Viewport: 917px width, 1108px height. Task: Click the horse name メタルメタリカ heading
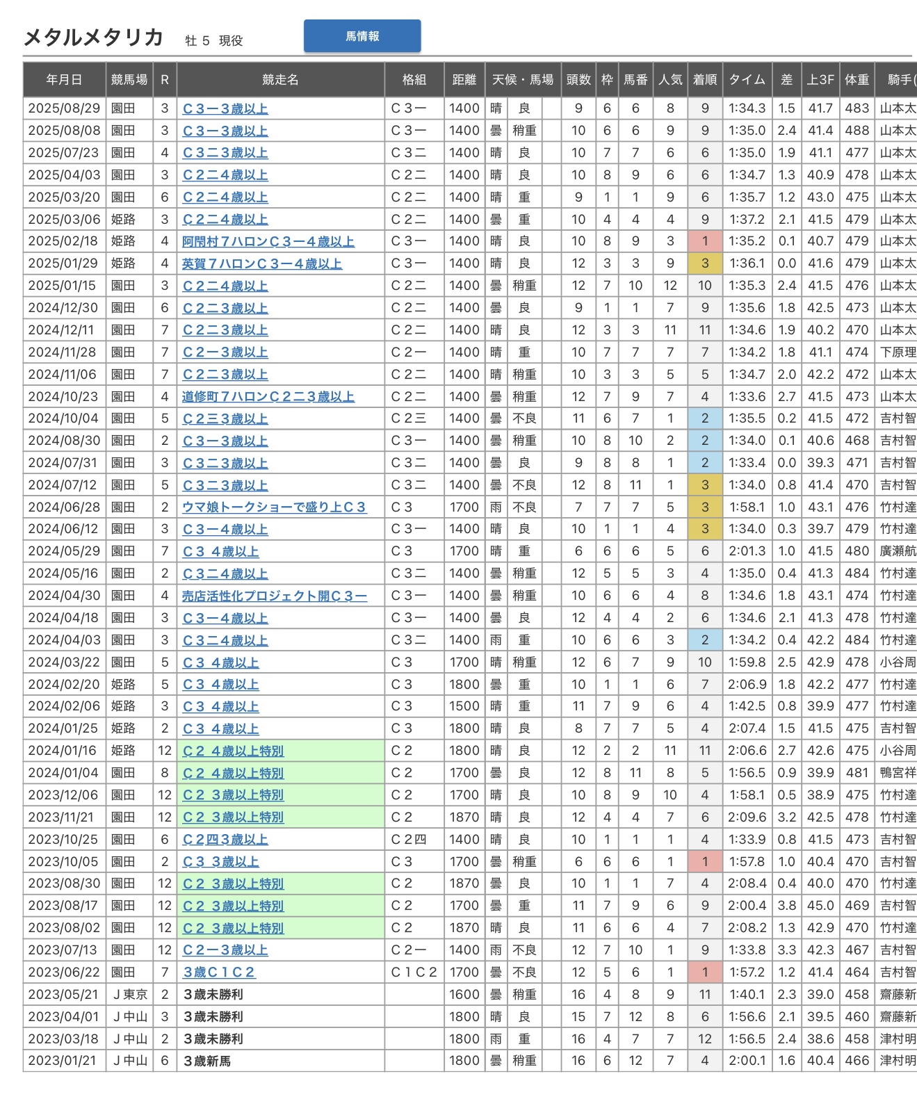point(94,38)
